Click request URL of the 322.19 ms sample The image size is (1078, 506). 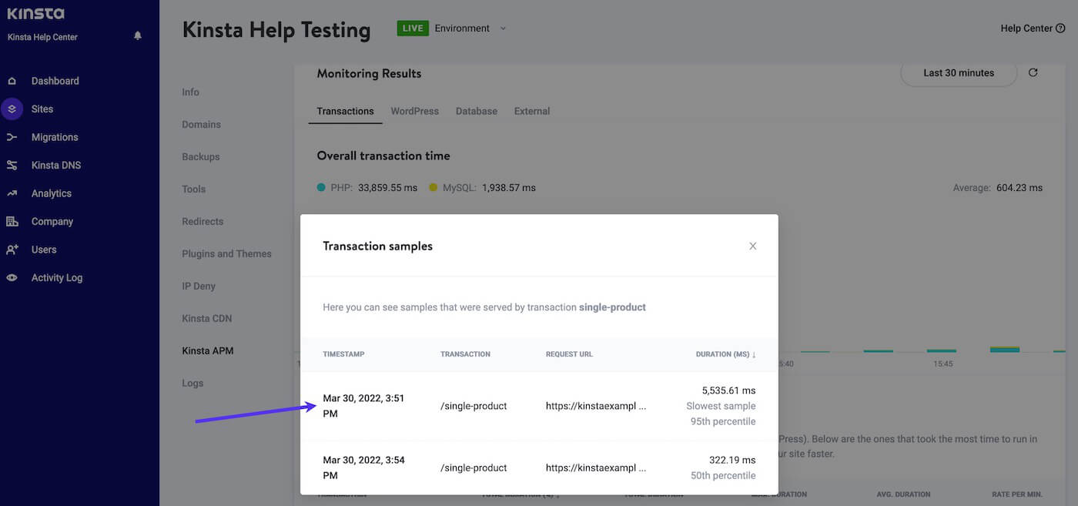[596, 467]
